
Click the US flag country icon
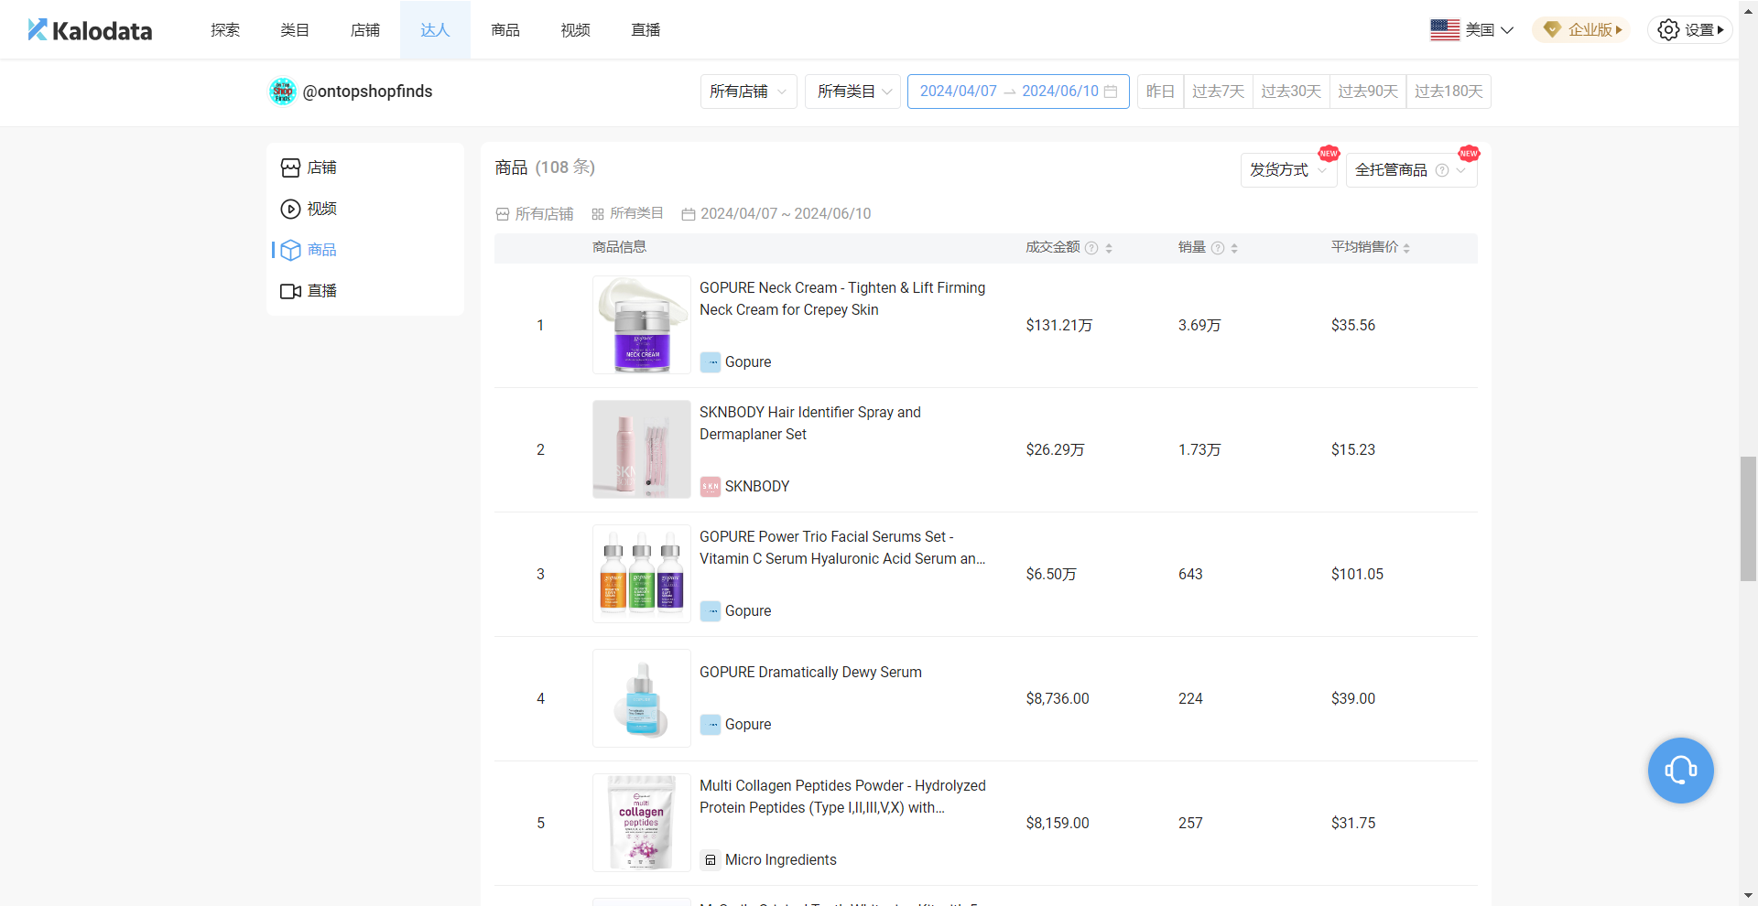(1445, 30)
